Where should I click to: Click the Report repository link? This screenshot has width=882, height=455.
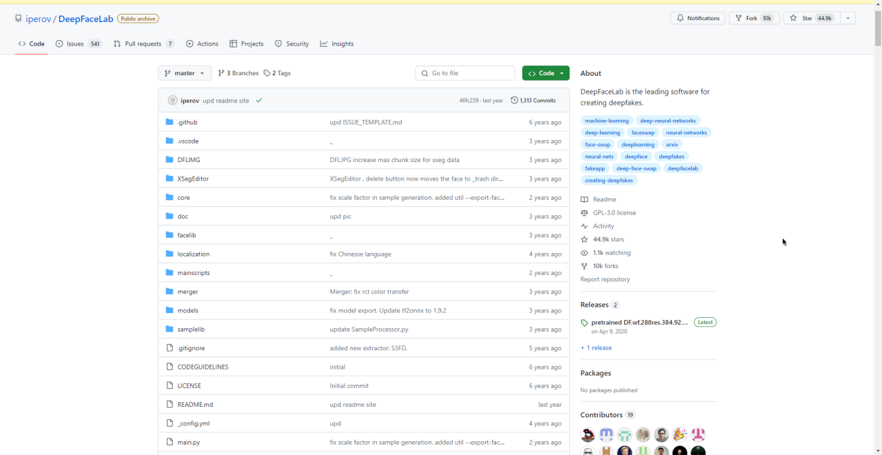click(605, 279)
